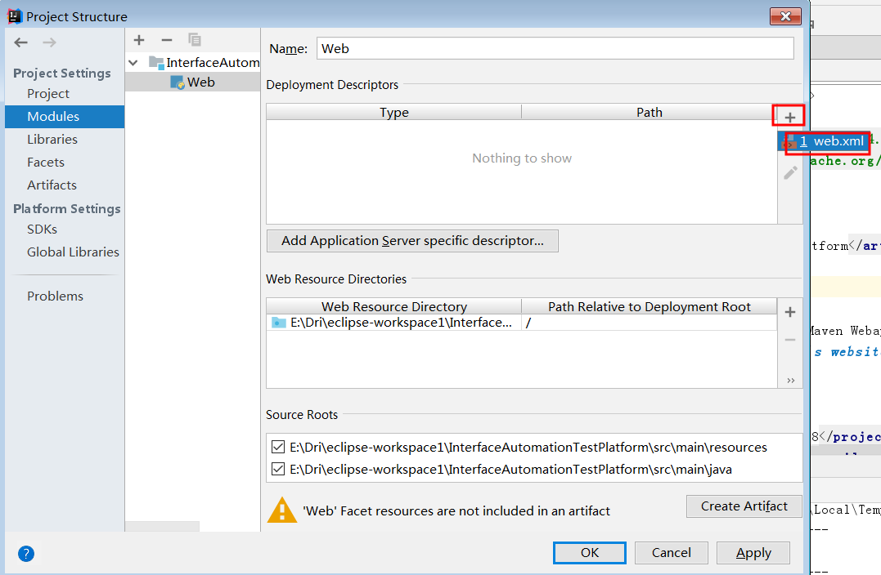Click the web resource folder icon
Image resolution: width=881 pixels, height=575 pixels.
pyautogui.click(x=279, y=323)
